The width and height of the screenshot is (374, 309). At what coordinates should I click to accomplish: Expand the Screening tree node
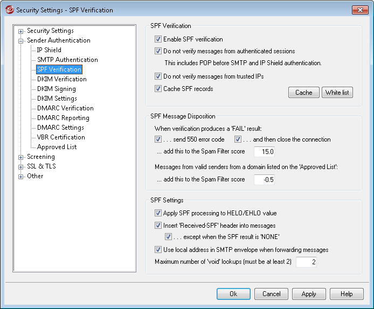point(21,157)
